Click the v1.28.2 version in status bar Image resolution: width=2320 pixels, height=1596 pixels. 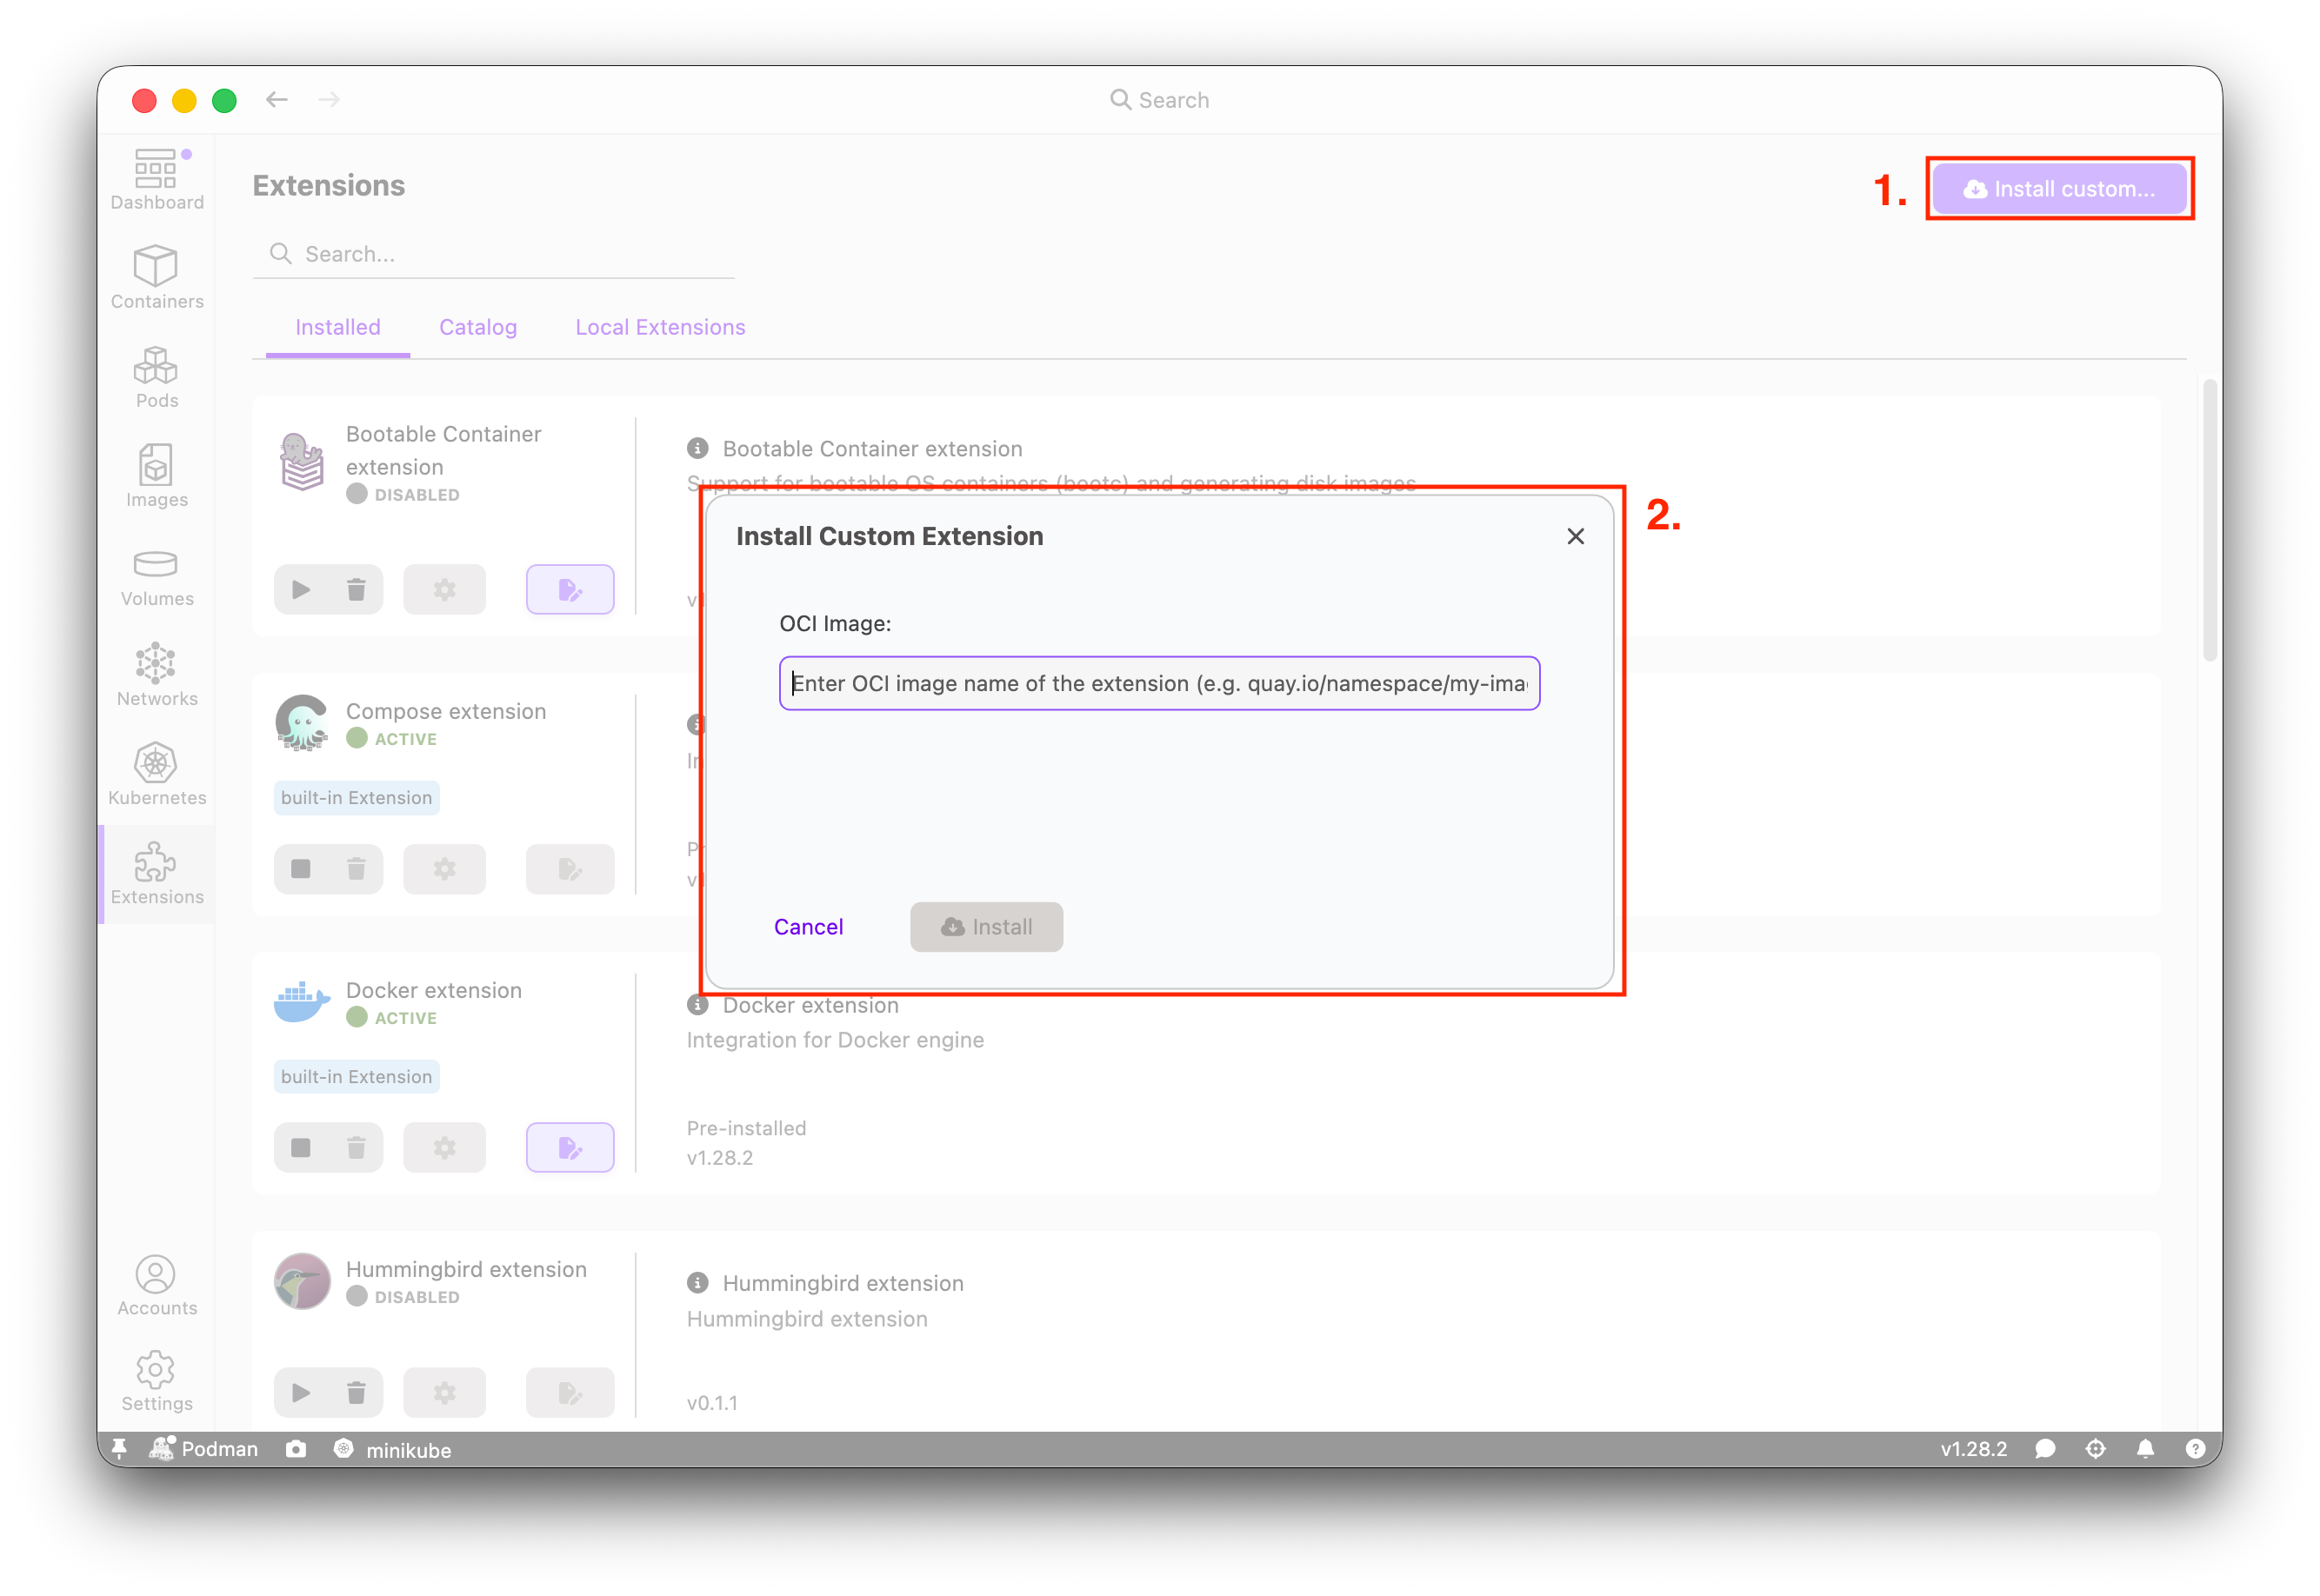point(1973,1448)
